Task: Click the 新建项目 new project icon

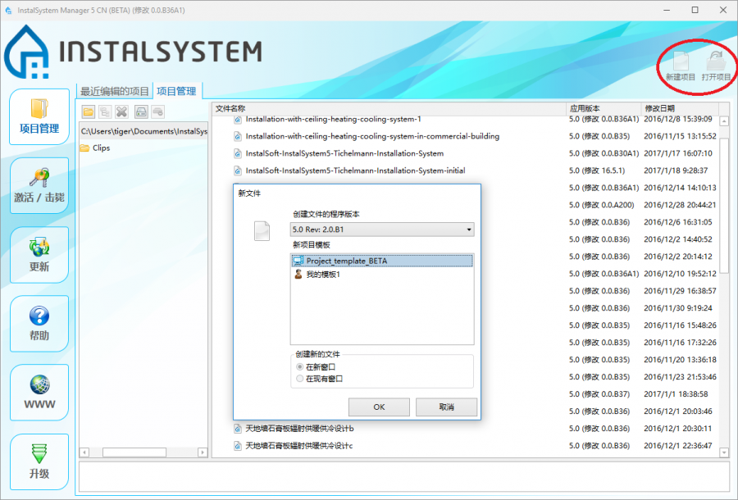Action: click(680, 66)
